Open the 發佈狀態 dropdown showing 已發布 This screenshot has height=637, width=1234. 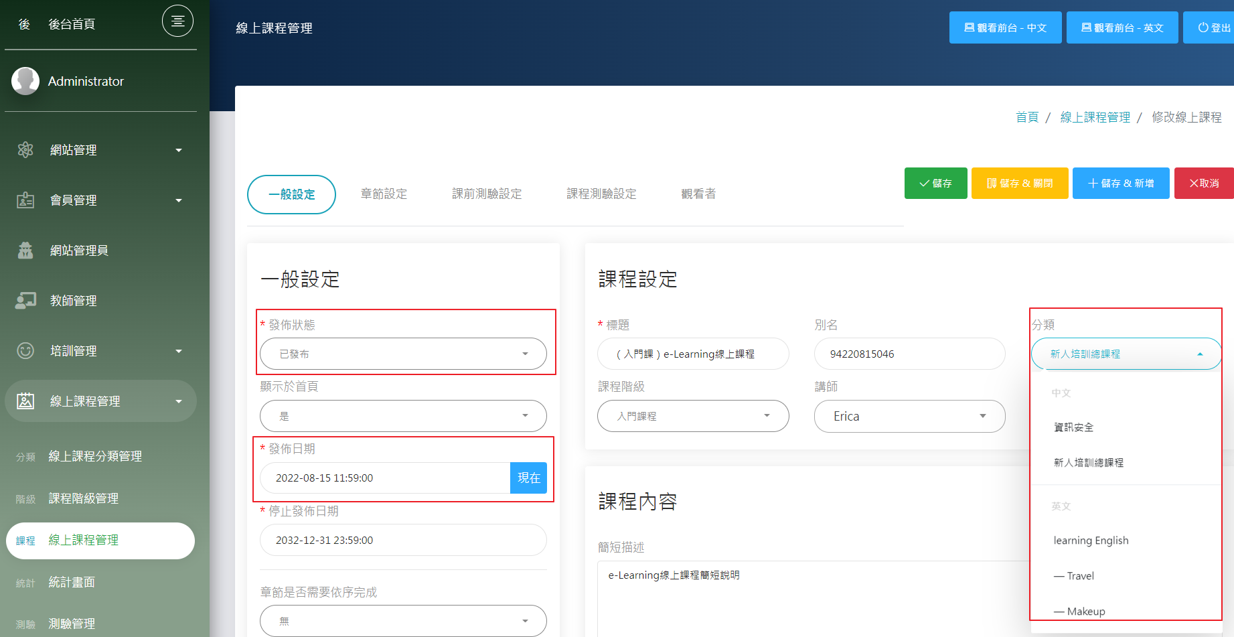coord(402,354)
